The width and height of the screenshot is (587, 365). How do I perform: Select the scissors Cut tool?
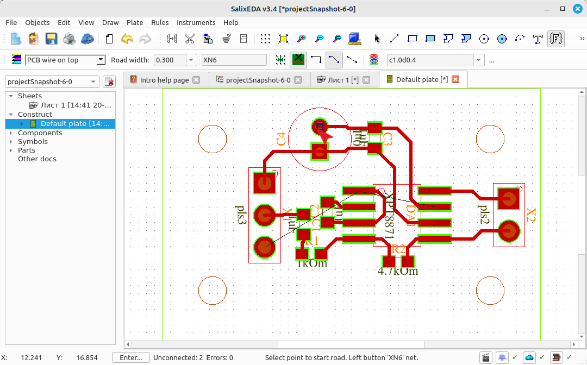tap(190, 39)
